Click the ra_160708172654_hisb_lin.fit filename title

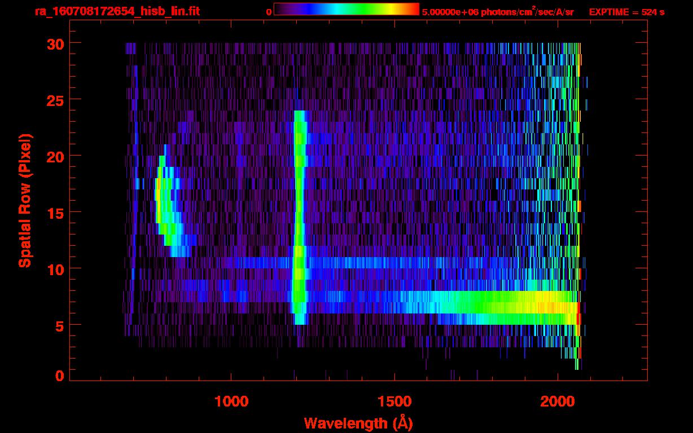click(x=117, y=11)
